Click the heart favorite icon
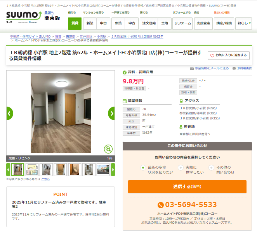 point(212,55)
